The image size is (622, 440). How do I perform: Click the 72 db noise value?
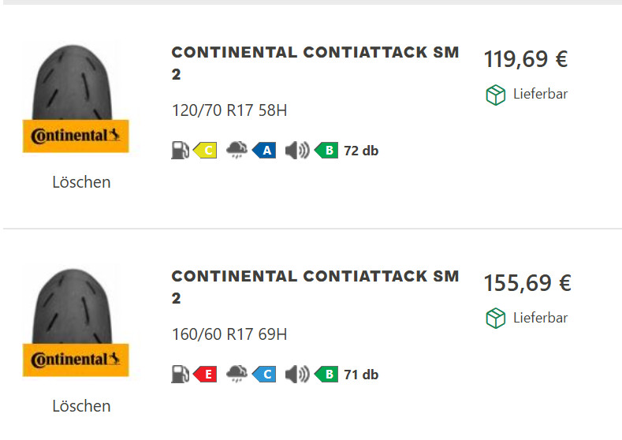(361, 151)
